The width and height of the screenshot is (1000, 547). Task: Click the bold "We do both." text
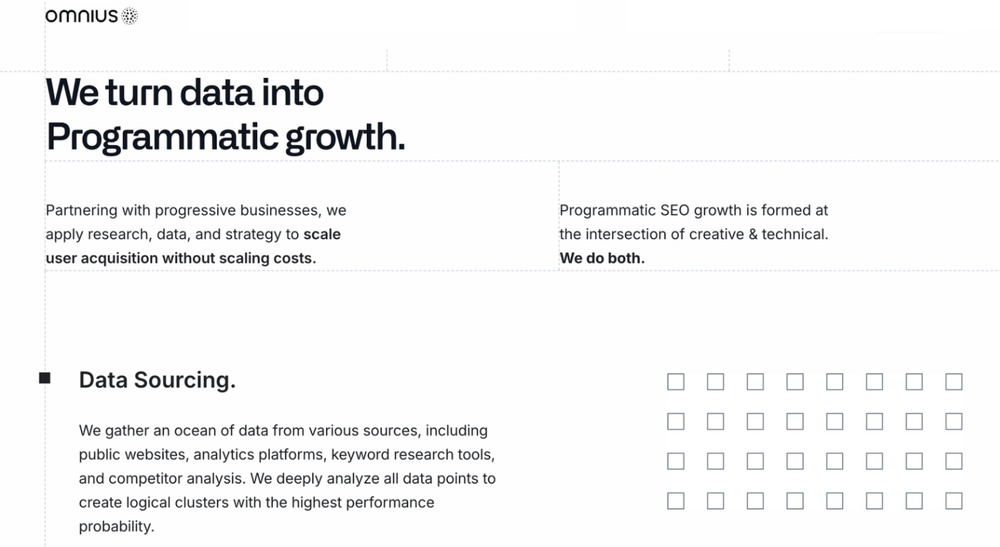(602, 258)
